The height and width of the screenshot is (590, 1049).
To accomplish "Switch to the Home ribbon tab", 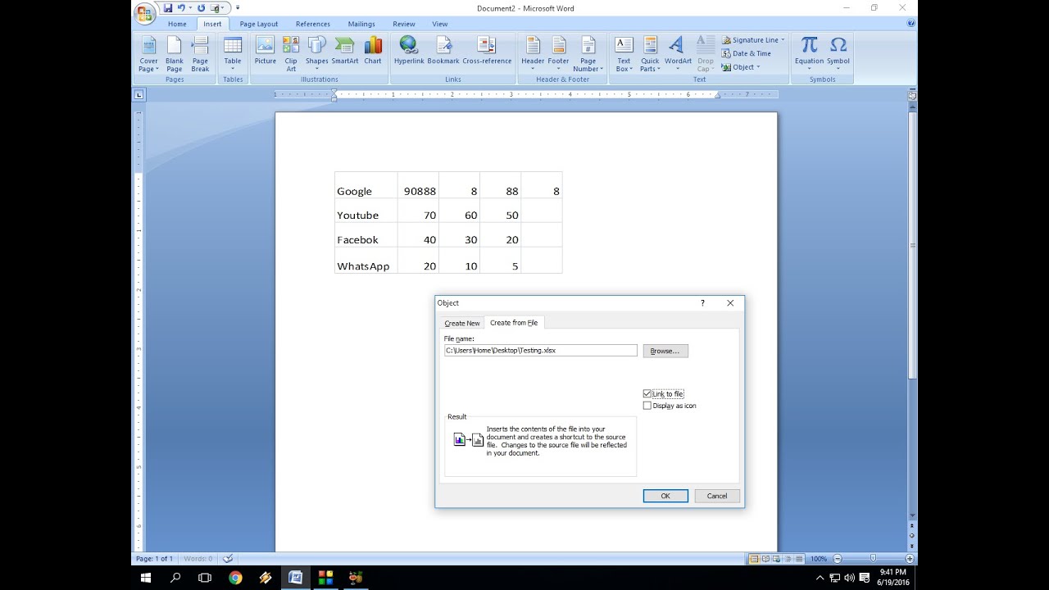I will point(177,24).
